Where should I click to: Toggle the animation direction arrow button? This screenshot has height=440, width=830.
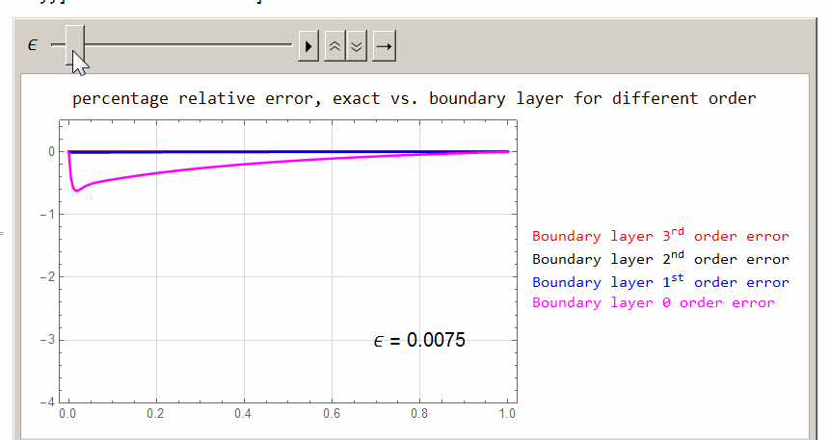pos(384,45)
